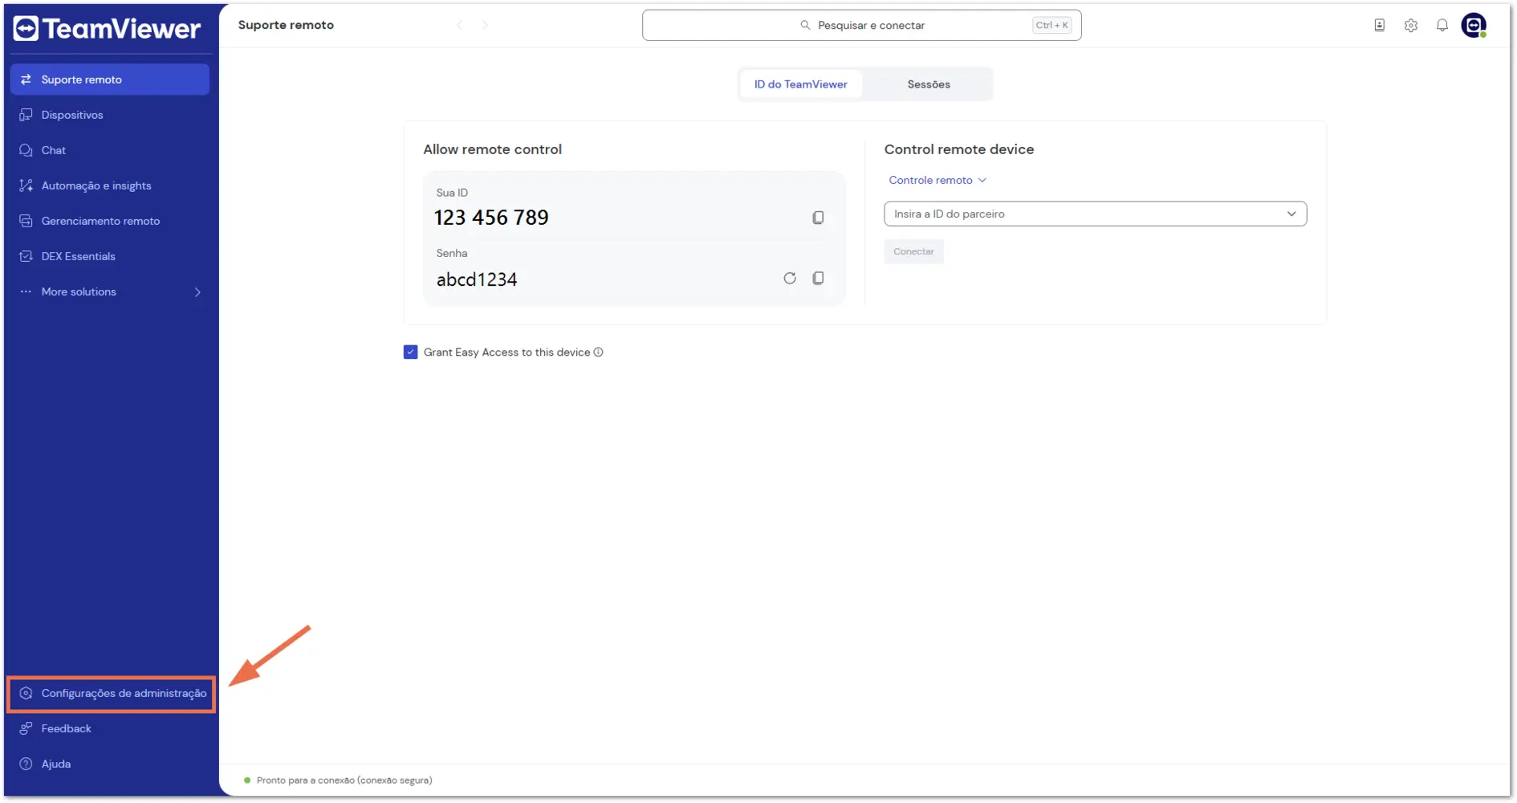Screen dimensions: 1517x803
Task: Click the Ctrl + K shortcut badge
Action: pos(1051,26)
